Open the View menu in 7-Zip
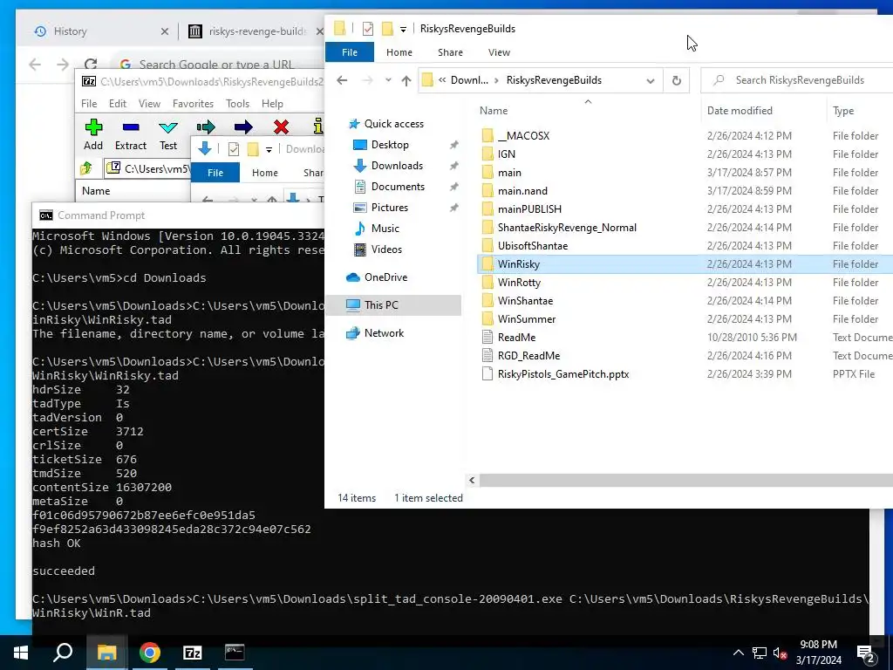 click(x=149, y=104)
